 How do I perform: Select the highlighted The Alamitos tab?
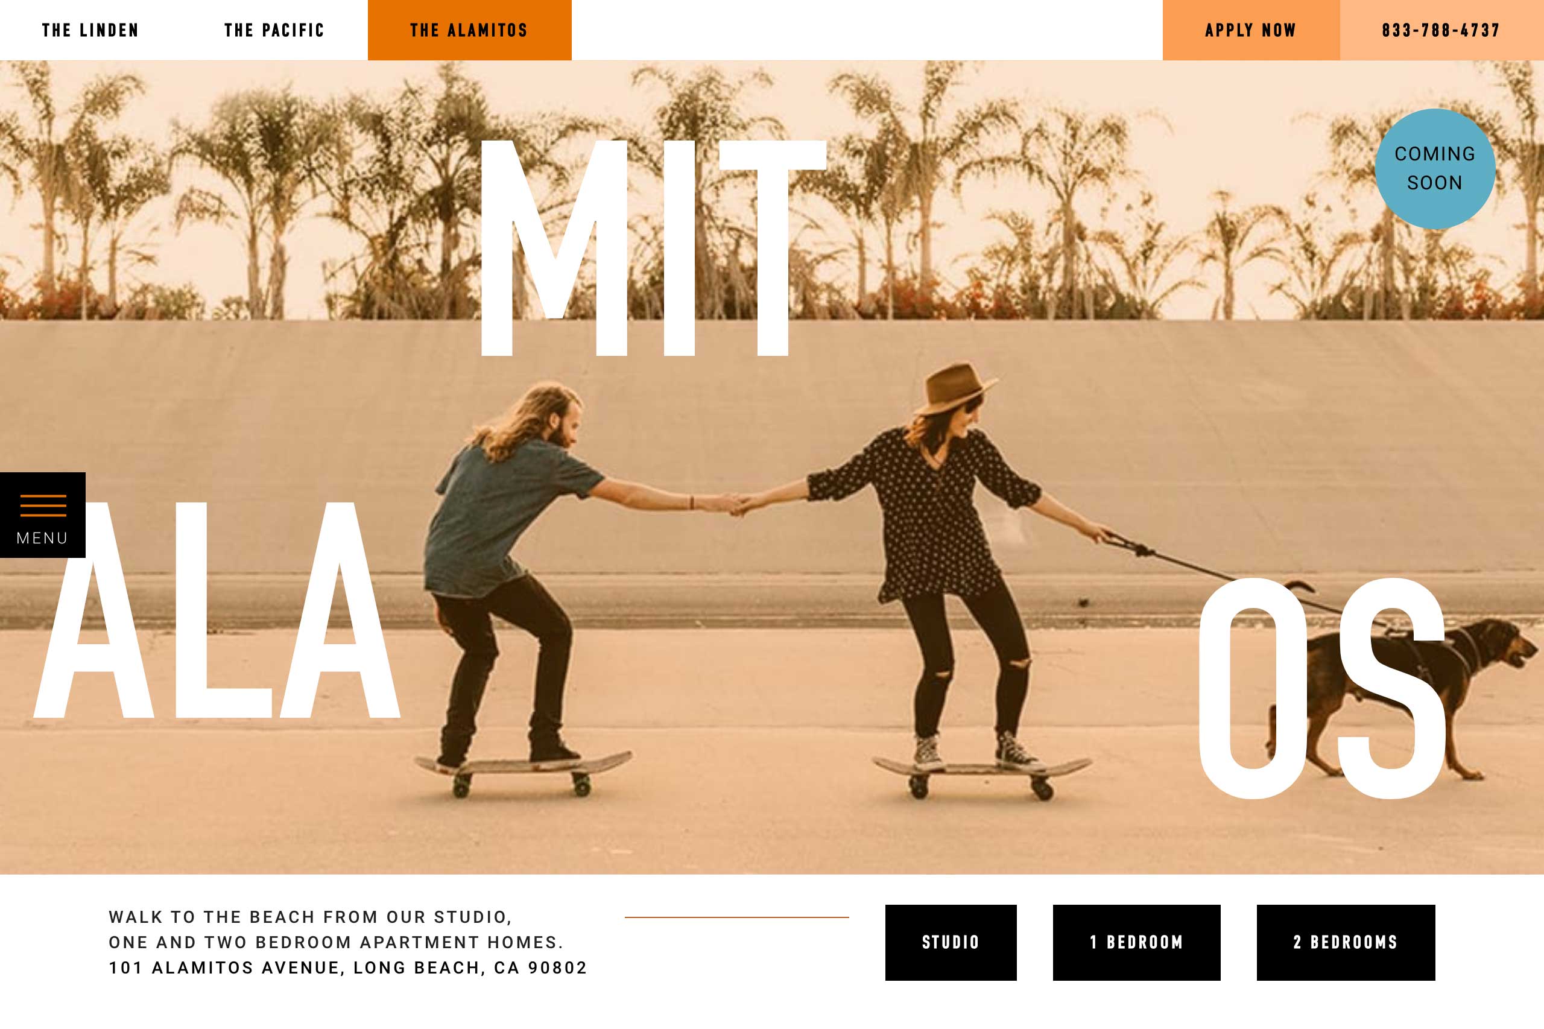pos(469,30)
